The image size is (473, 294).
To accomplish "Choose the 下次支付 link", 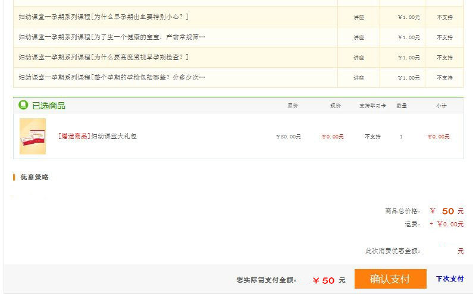I will (x=449, y=279).
